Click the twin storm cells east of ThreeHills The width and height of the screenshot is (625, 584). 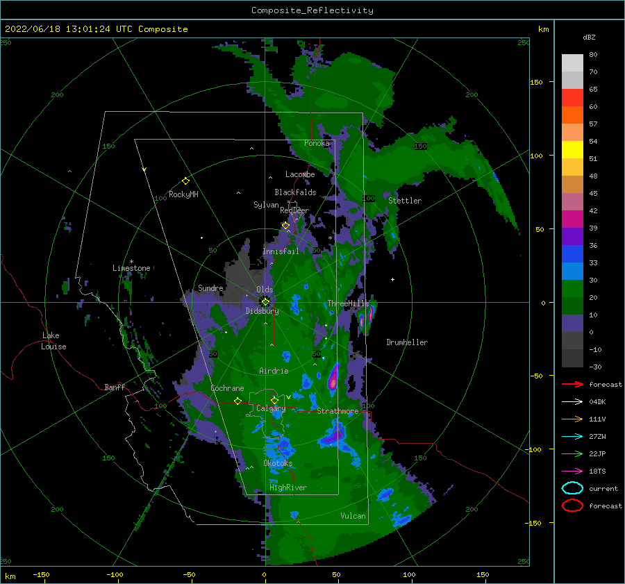point(367,317)
